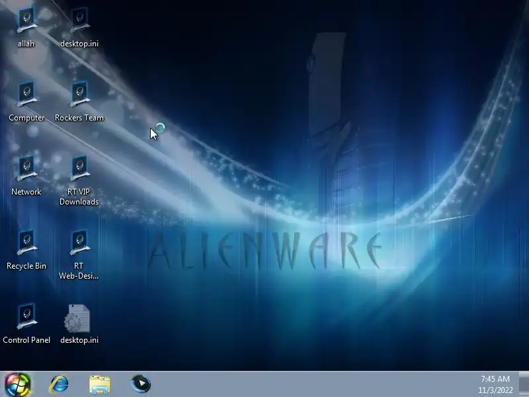Launch Internet Explorer from the taskbar
The width and height of the screenshot is (529, 397).
[x=59, y=384]
